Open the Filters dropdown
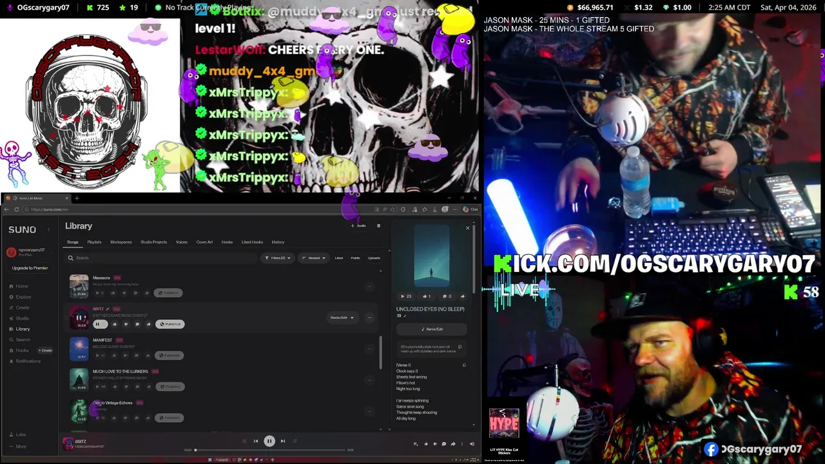This screenshot has height=464, width=825. tap(277, 258)
